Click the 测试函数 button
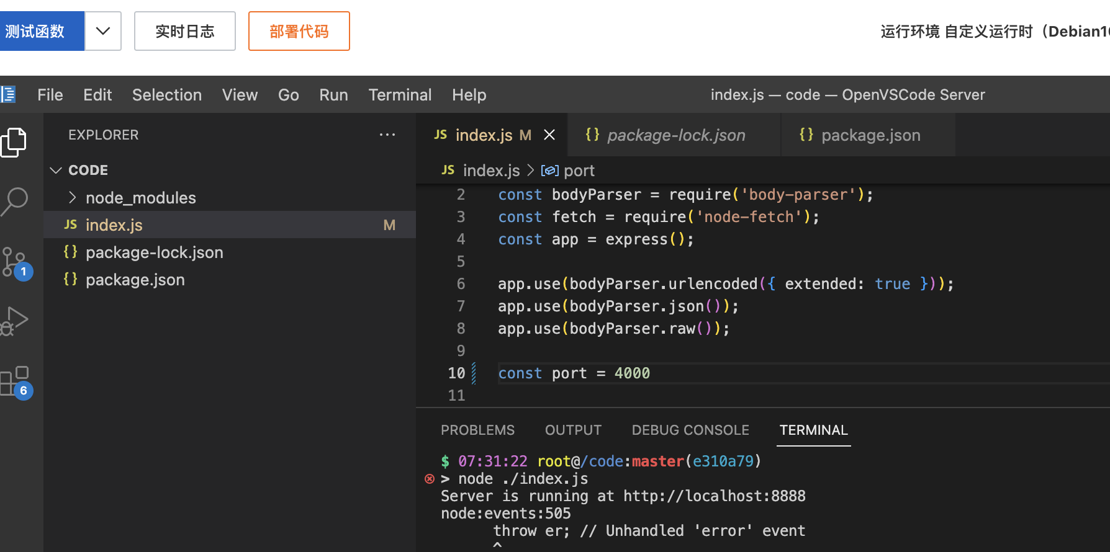 tap(42, 31)
